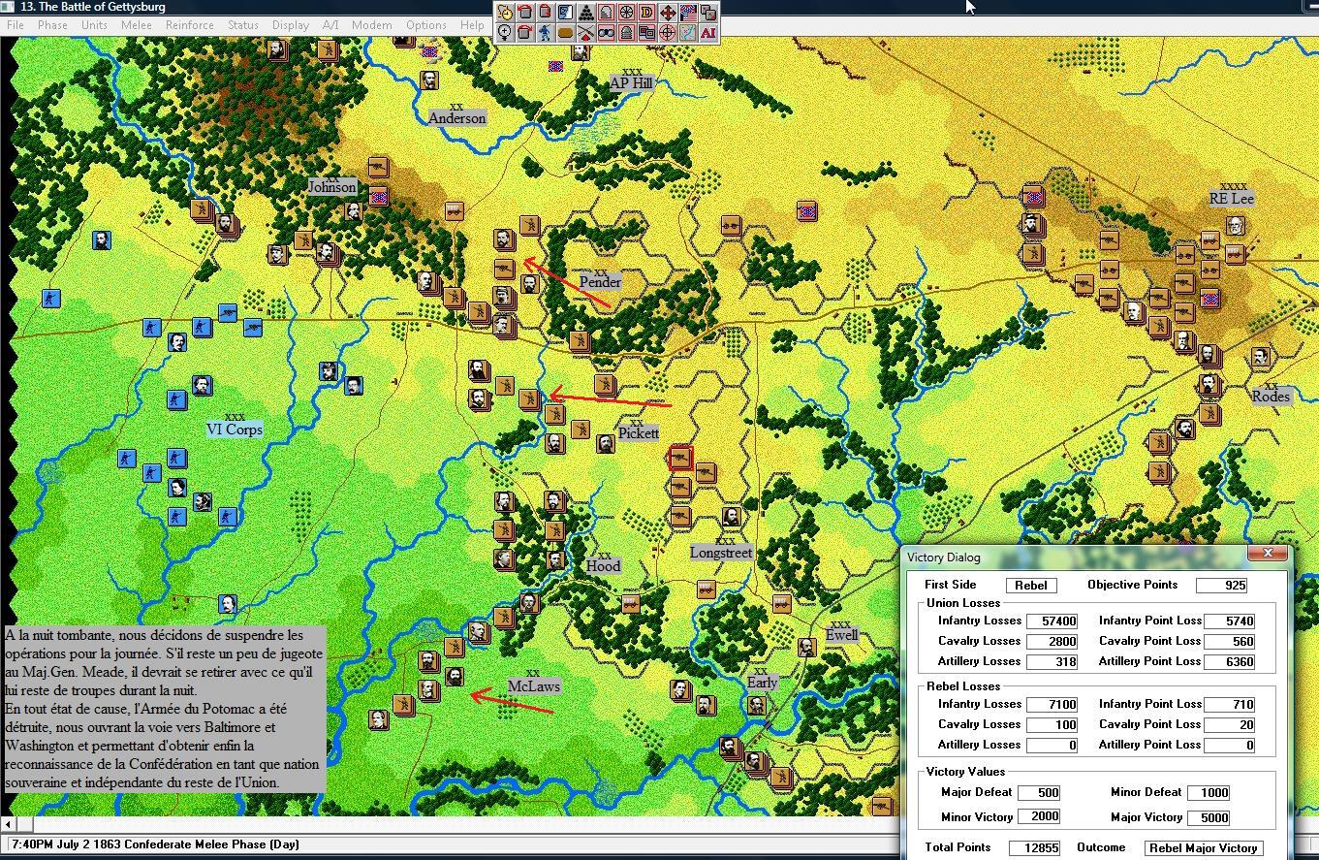Click the Pender division label on map

coord(600,281)
